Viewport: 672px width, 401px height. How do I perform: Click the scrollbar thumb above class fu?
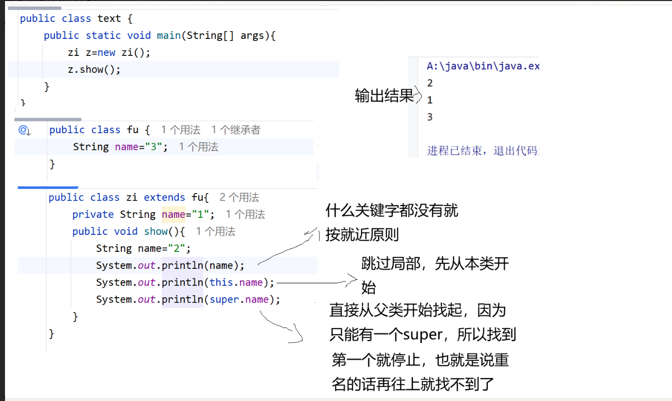pyautogui.click(x=48, y=119)
